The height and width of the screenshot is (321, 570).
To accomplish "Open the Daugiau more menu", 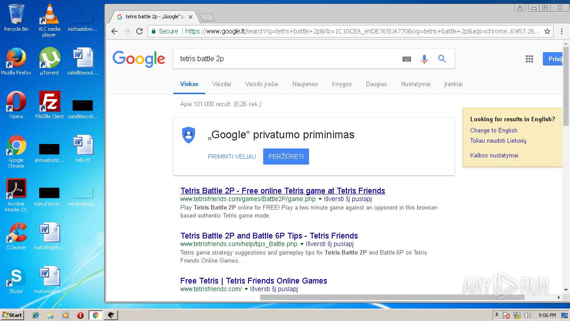I will (x=376, y=84).
